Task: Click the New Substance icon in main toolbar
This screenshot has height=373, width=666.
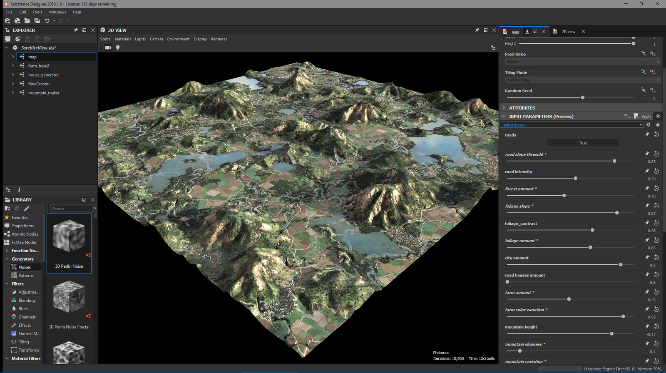Action: click(x=7, y=21)
